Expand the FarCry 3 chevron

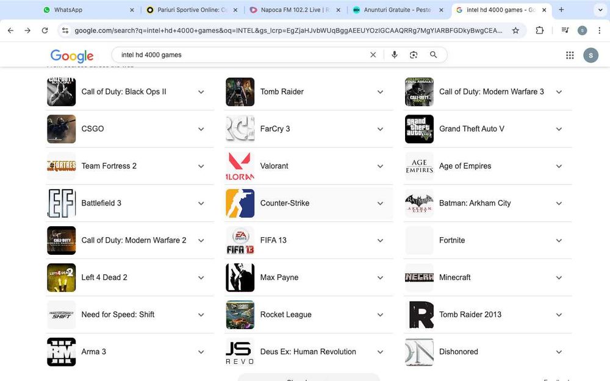(380, 129)
